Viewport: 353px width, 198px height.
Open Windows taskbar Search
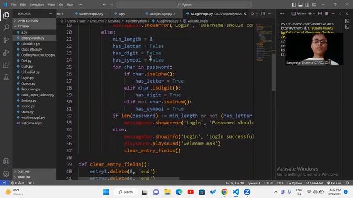click(126, 192)
